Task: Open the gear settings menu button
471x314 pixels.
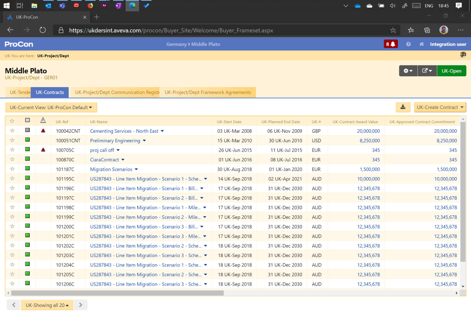Action: point(408,71)
